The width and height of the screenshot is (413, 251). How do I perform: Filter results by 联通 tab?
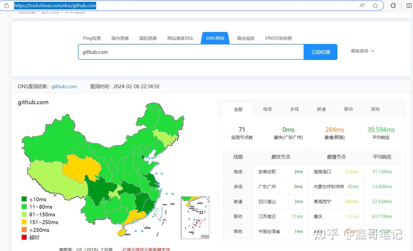click(x=322, y=109)
